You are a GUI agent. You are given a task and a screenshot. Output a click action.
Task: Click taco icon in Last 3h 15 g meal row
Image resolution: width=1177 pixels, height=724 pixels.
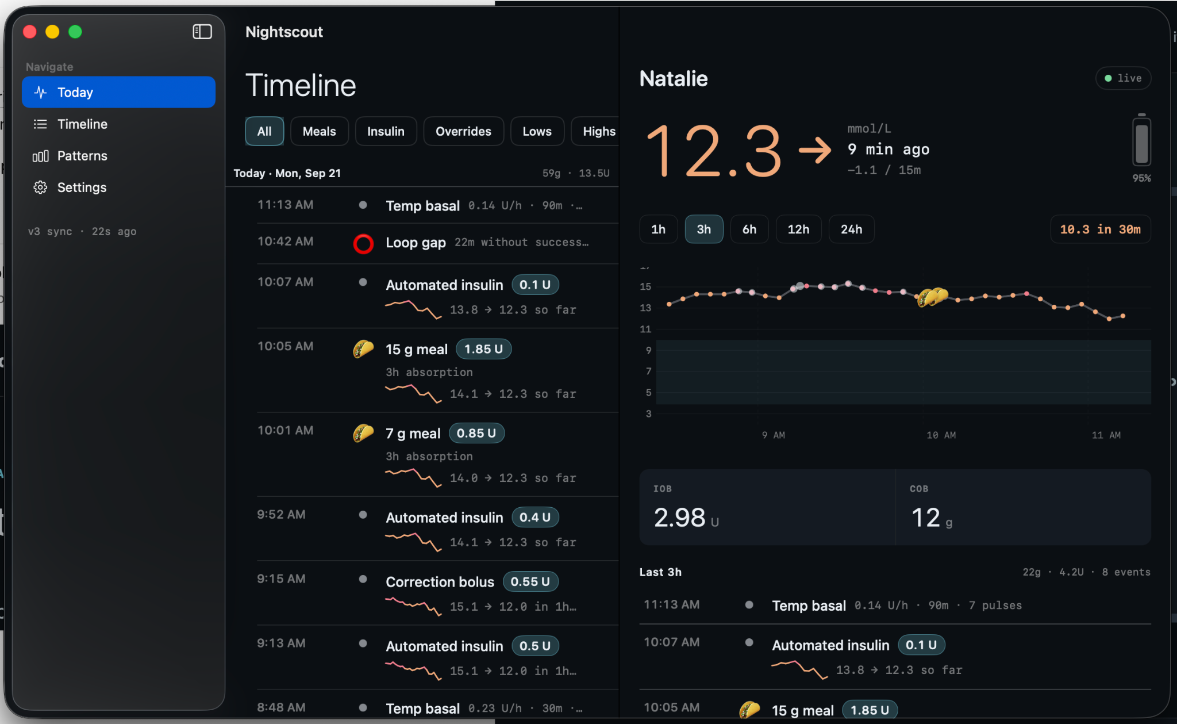[x=749, y=710]
